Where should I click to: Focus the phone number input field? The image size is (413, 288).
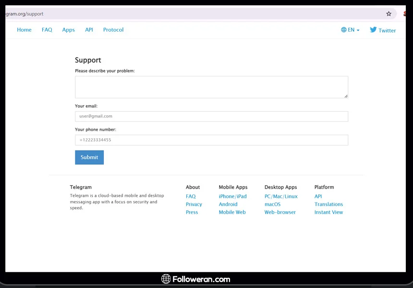coord(211,140)
